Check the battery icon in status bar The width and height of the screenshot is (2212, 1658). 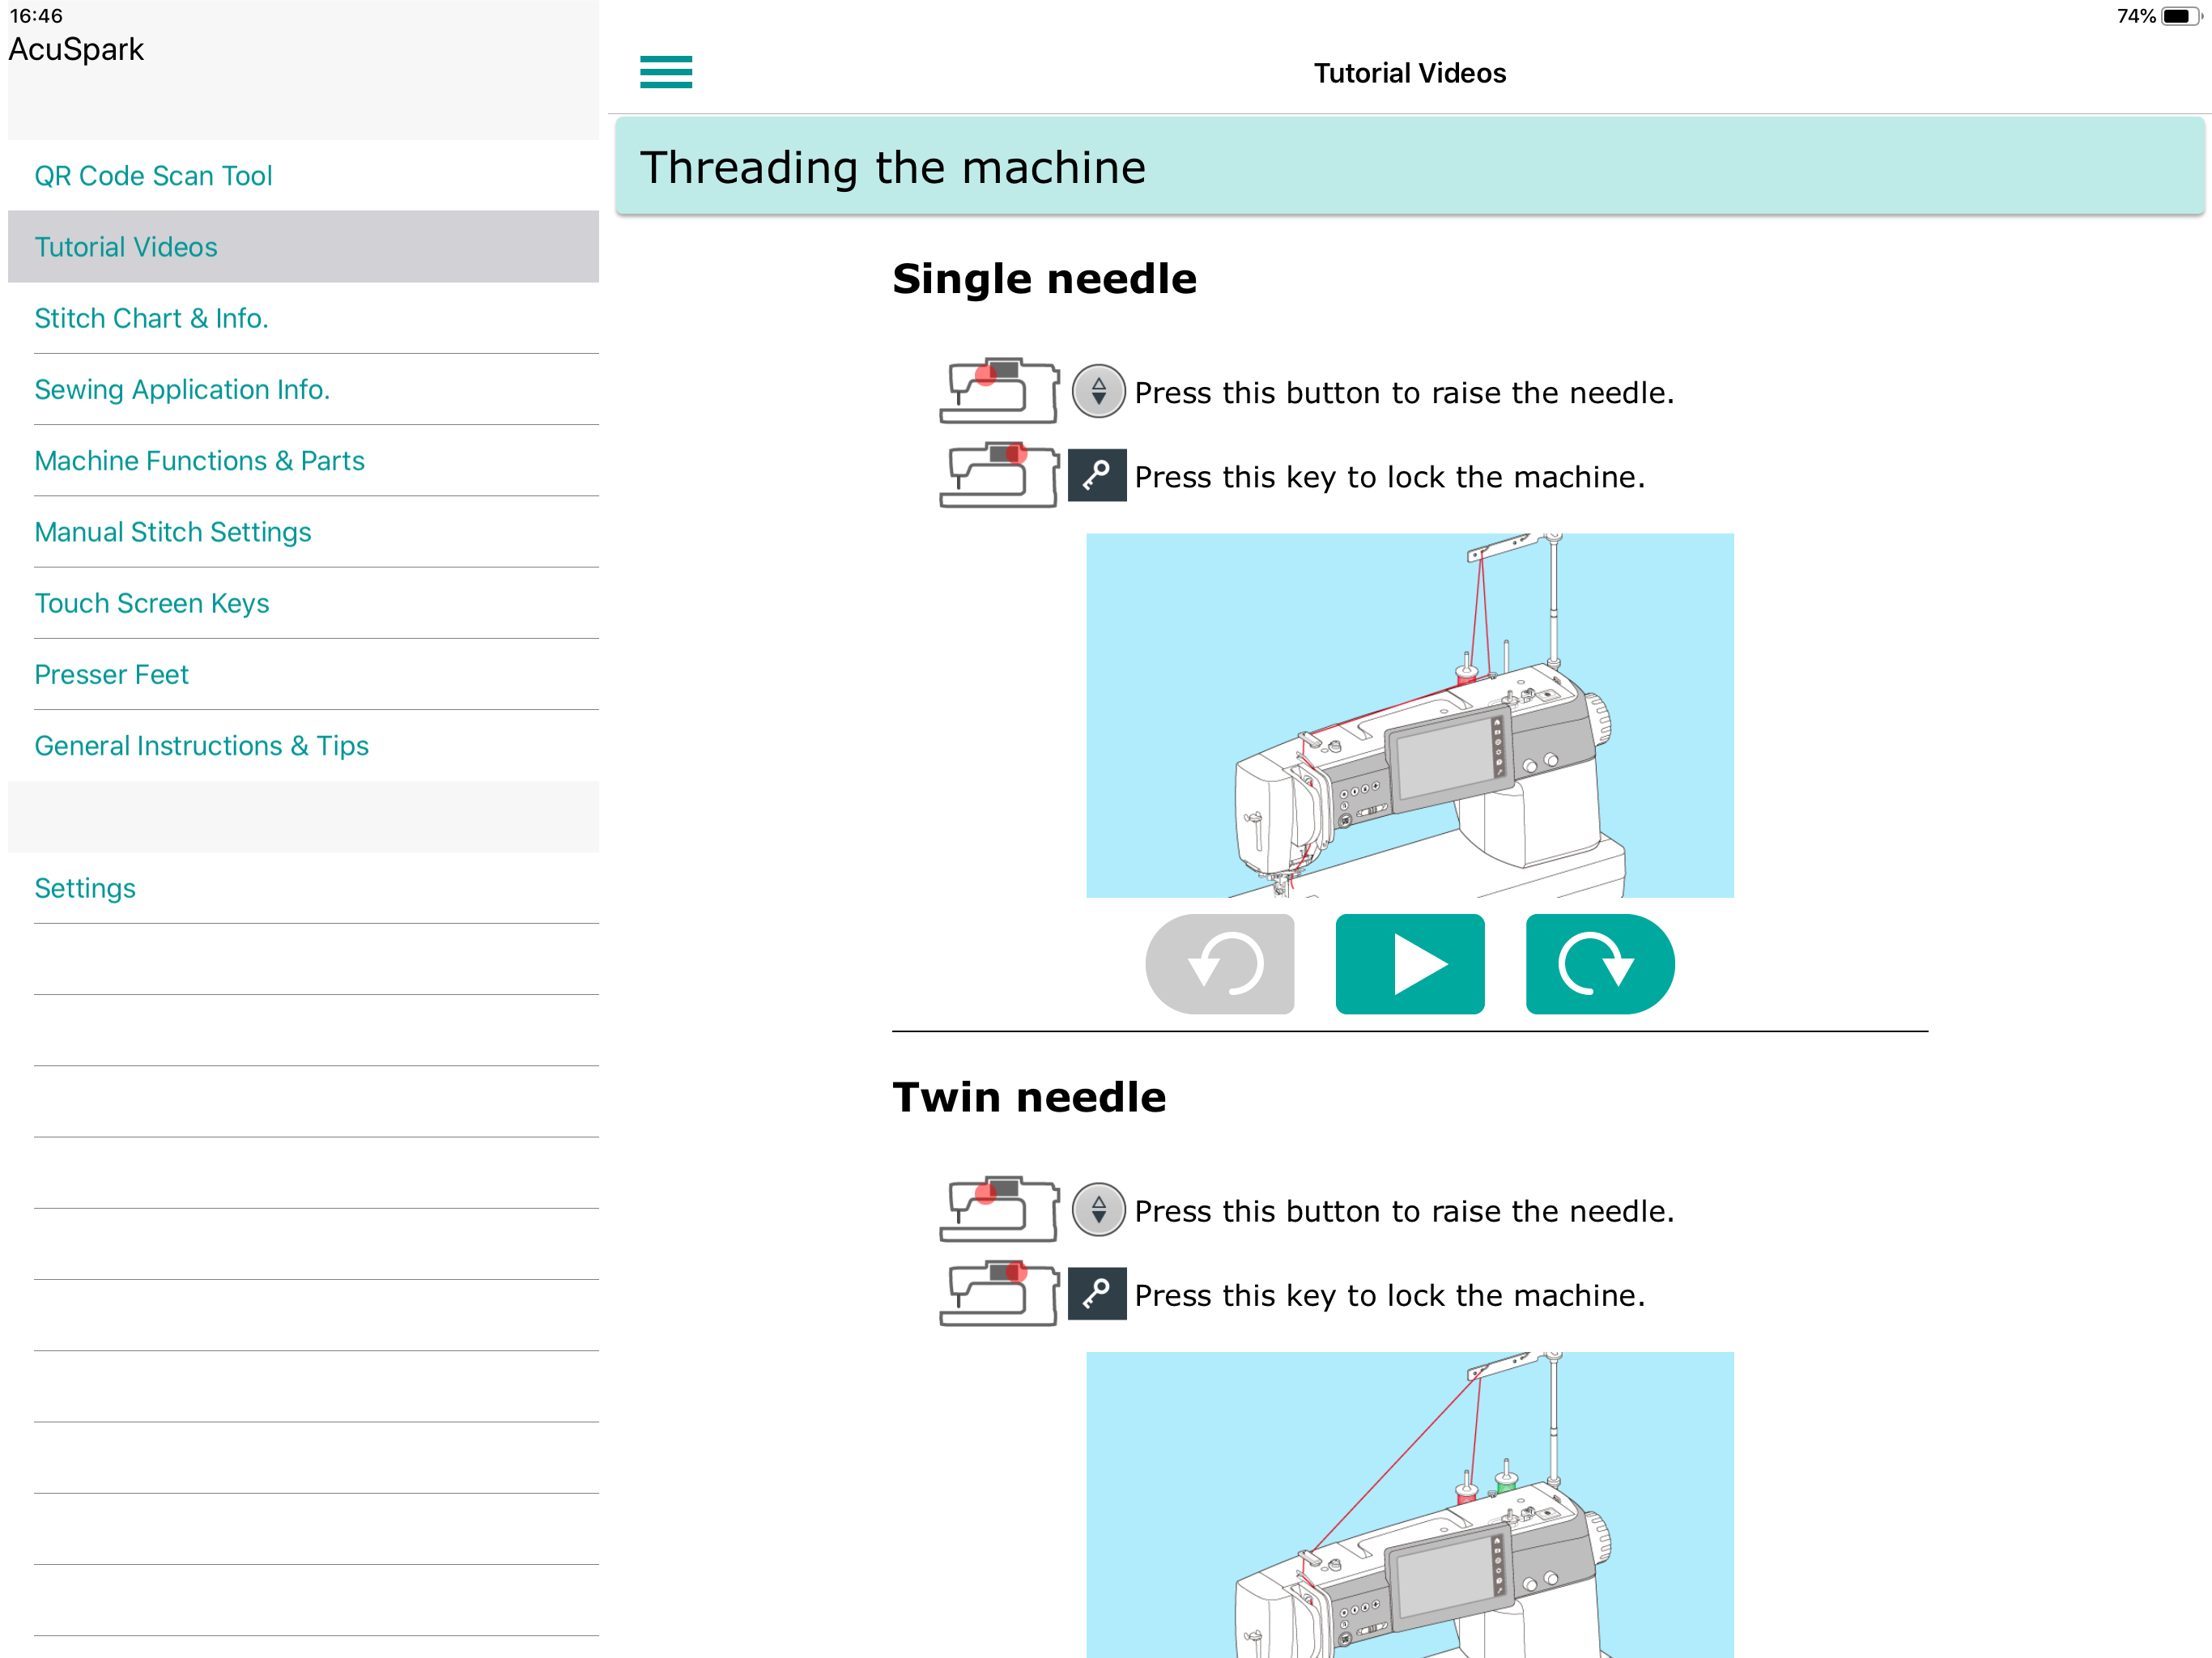(x=2181, y=16)
